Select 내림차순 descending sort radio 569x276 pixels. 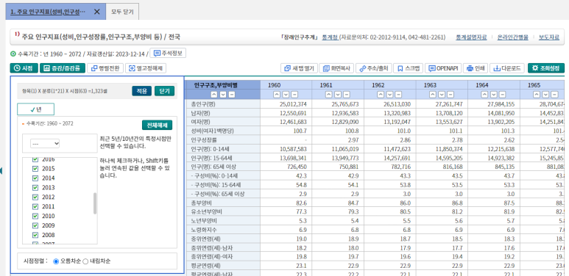[85, 261]
